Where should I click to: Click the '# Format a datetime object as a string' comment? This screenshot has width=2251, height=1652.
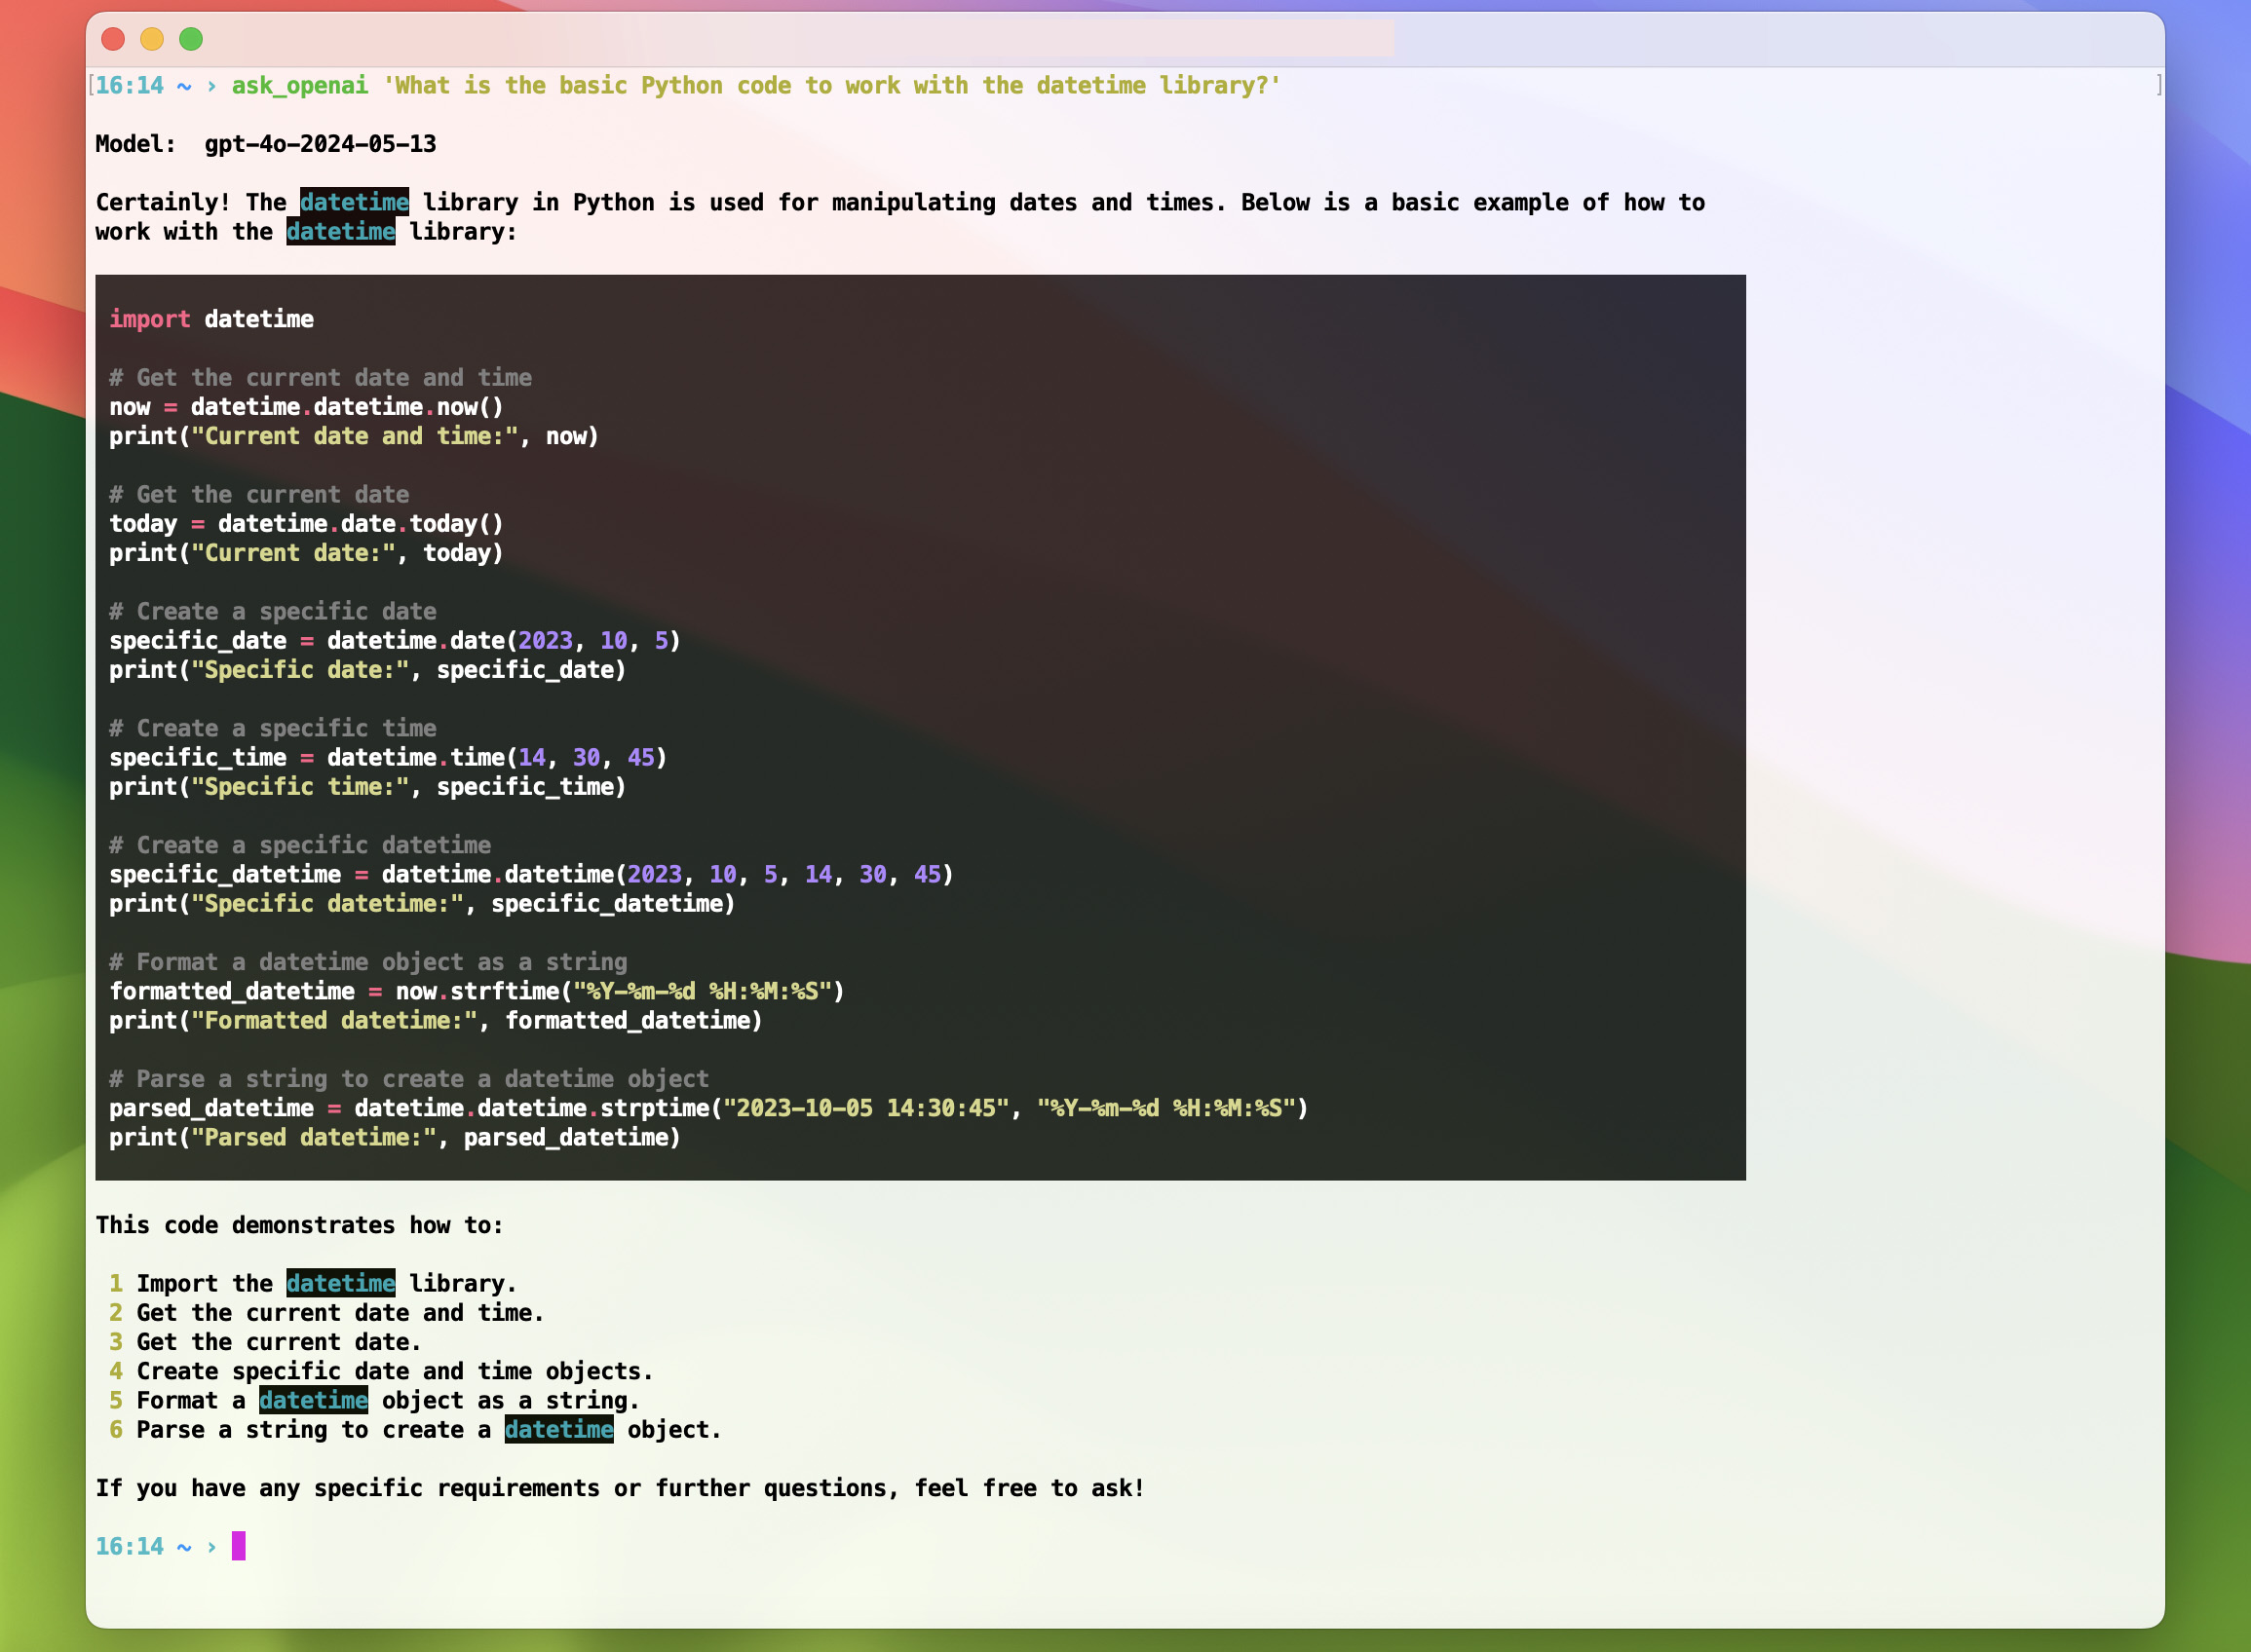click(368, 962)
